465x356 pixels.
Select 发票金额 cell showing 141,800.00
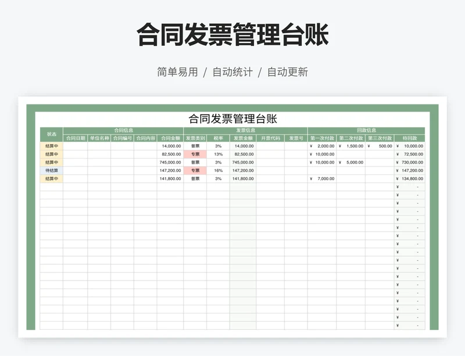(x=243, y=179)
